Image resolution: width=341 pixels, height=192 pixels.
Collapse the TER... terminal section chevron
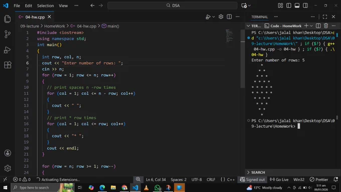click(x=248, y=26)
